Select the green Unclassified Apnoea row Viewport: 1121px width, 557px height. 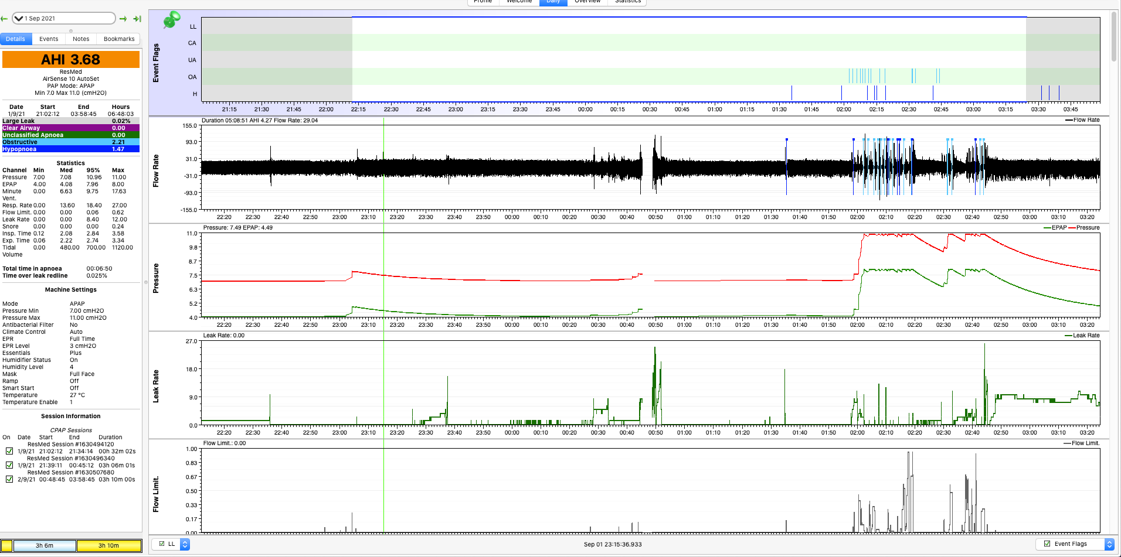click(71, 135)
